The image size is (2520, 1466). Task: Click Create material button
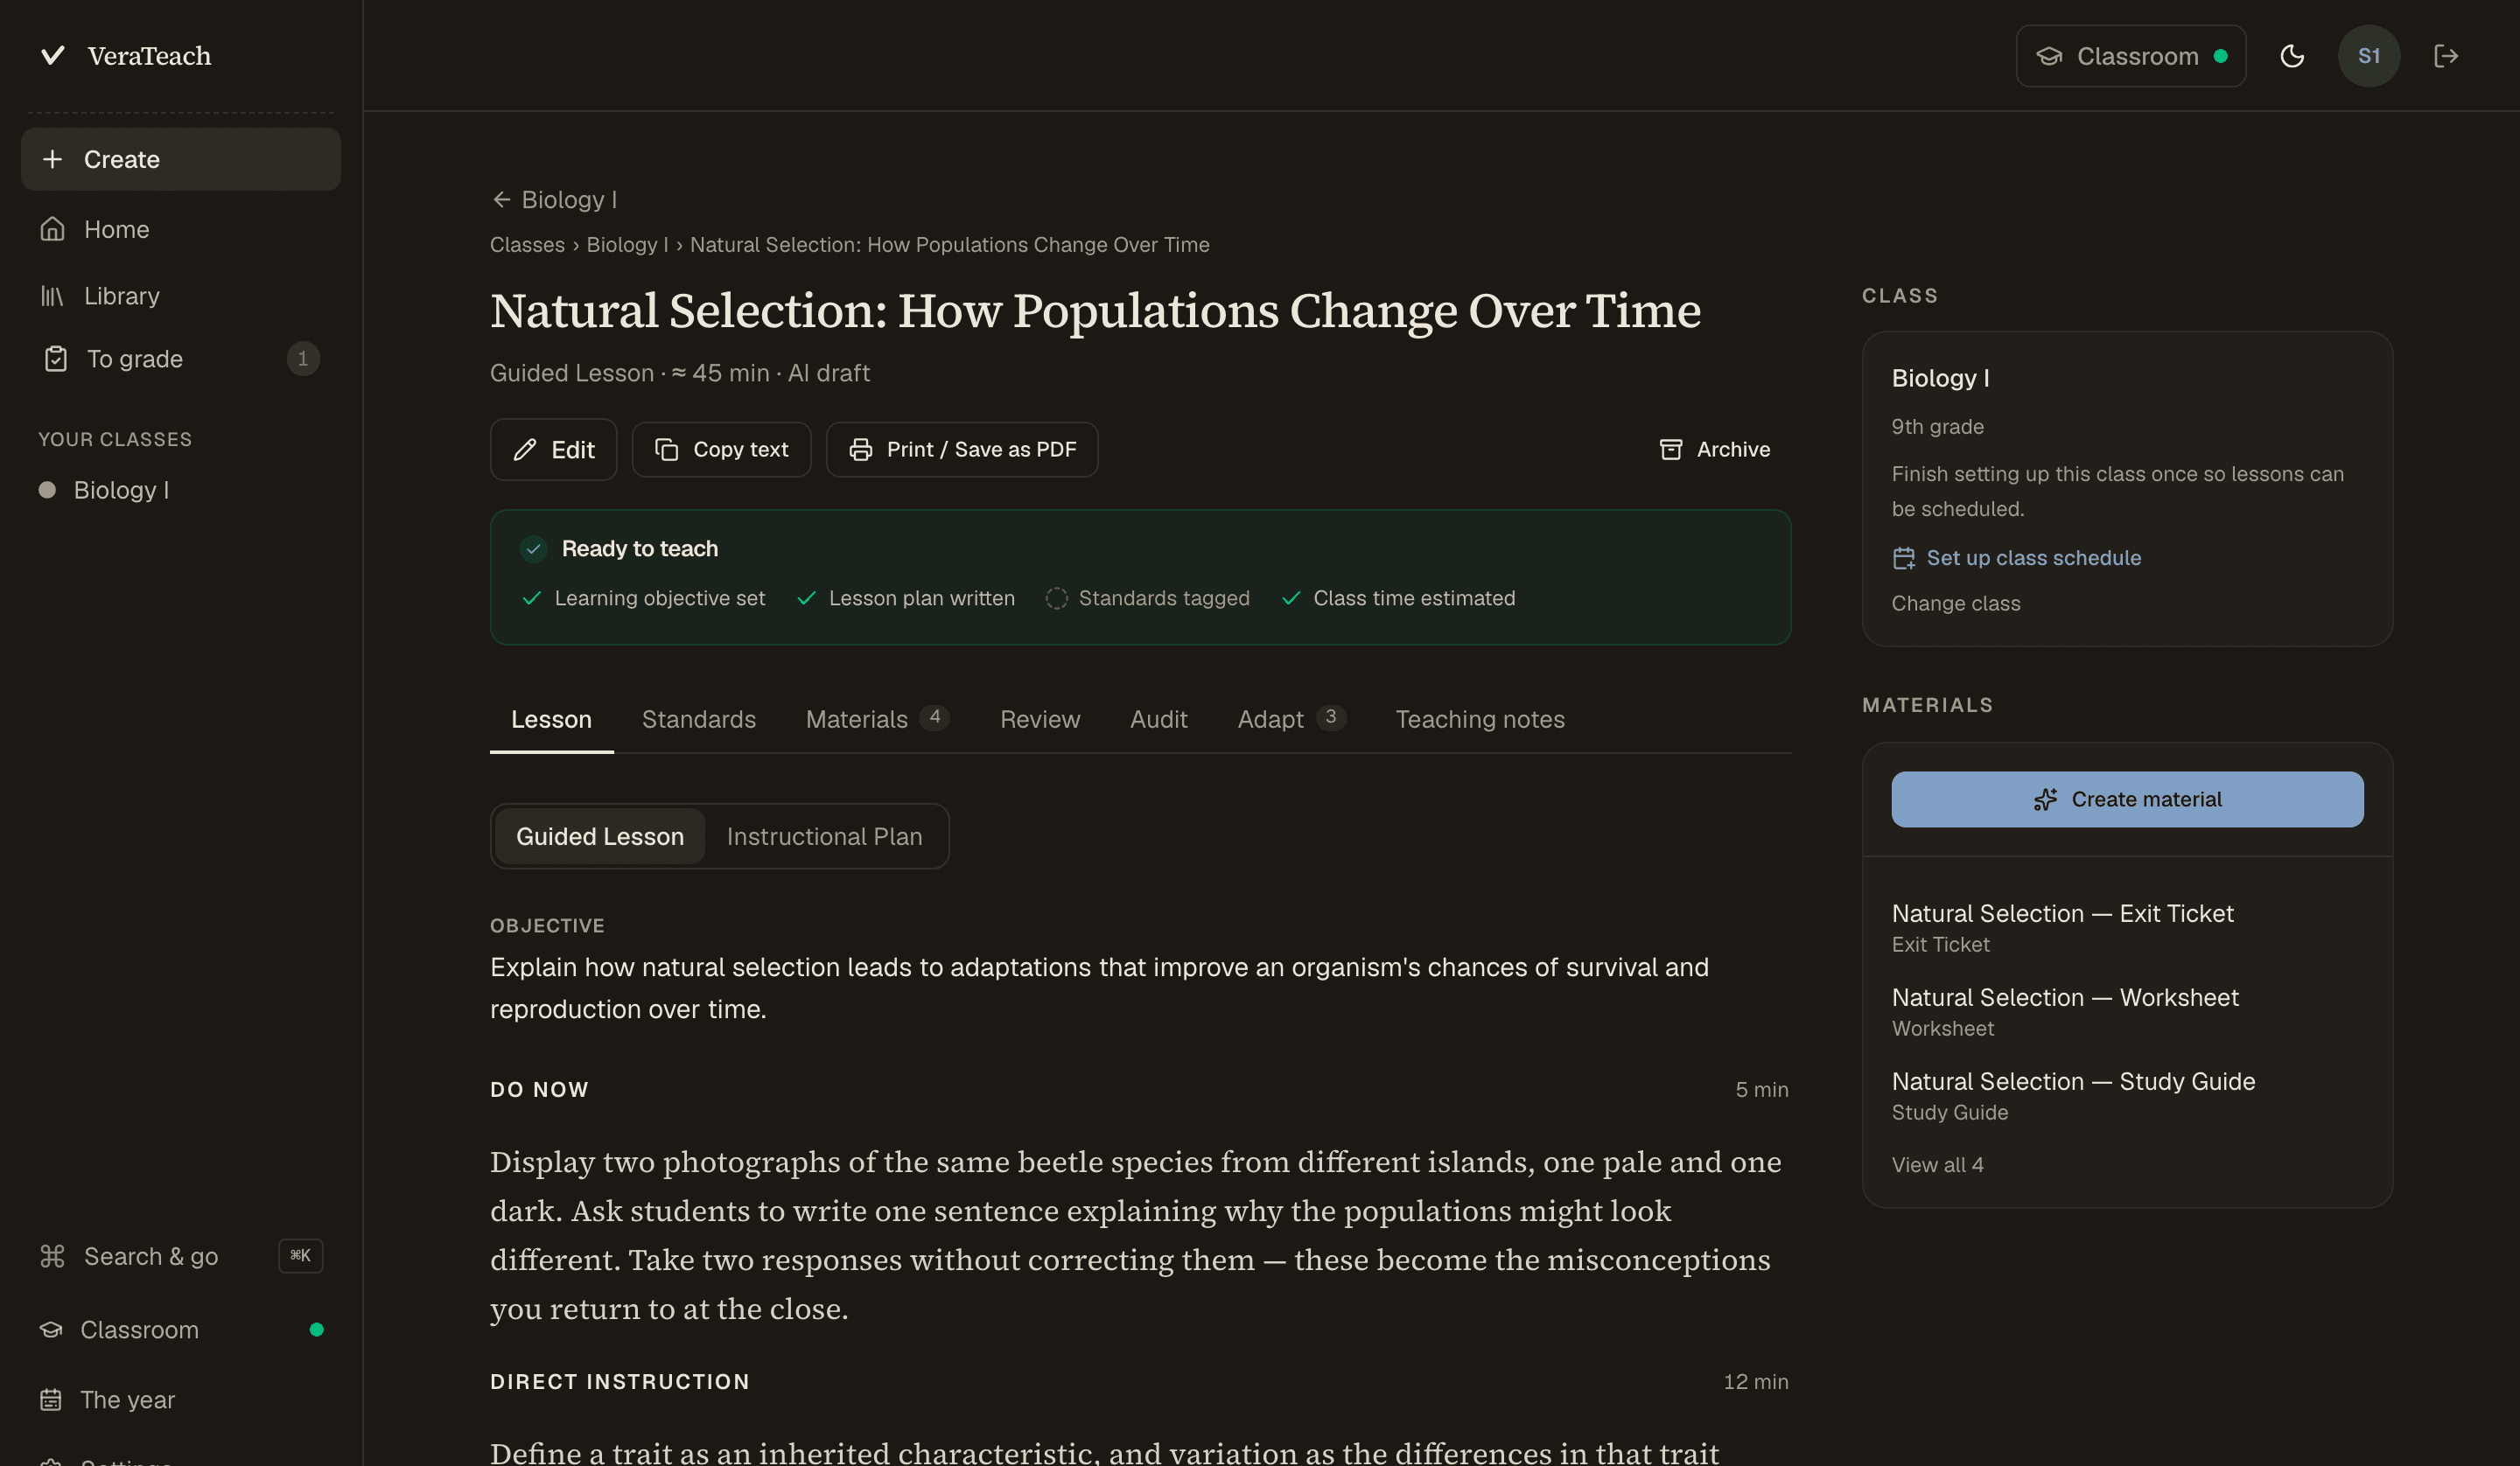pyautogui.click(x=2127, y=799)
